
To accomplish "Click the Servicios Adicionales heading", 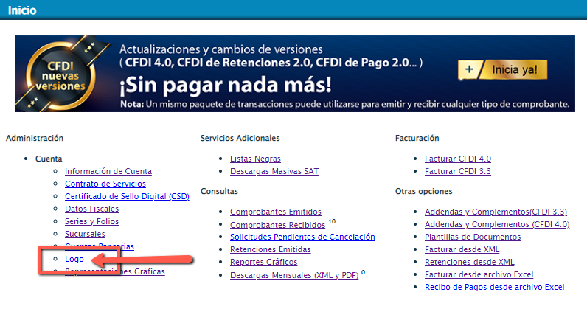I will point(240,138).
